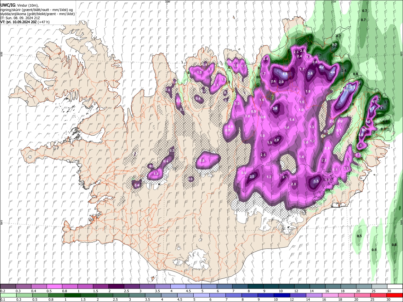
Task: Select the 3.6 snowfall value on map
Action: [310, 73]
